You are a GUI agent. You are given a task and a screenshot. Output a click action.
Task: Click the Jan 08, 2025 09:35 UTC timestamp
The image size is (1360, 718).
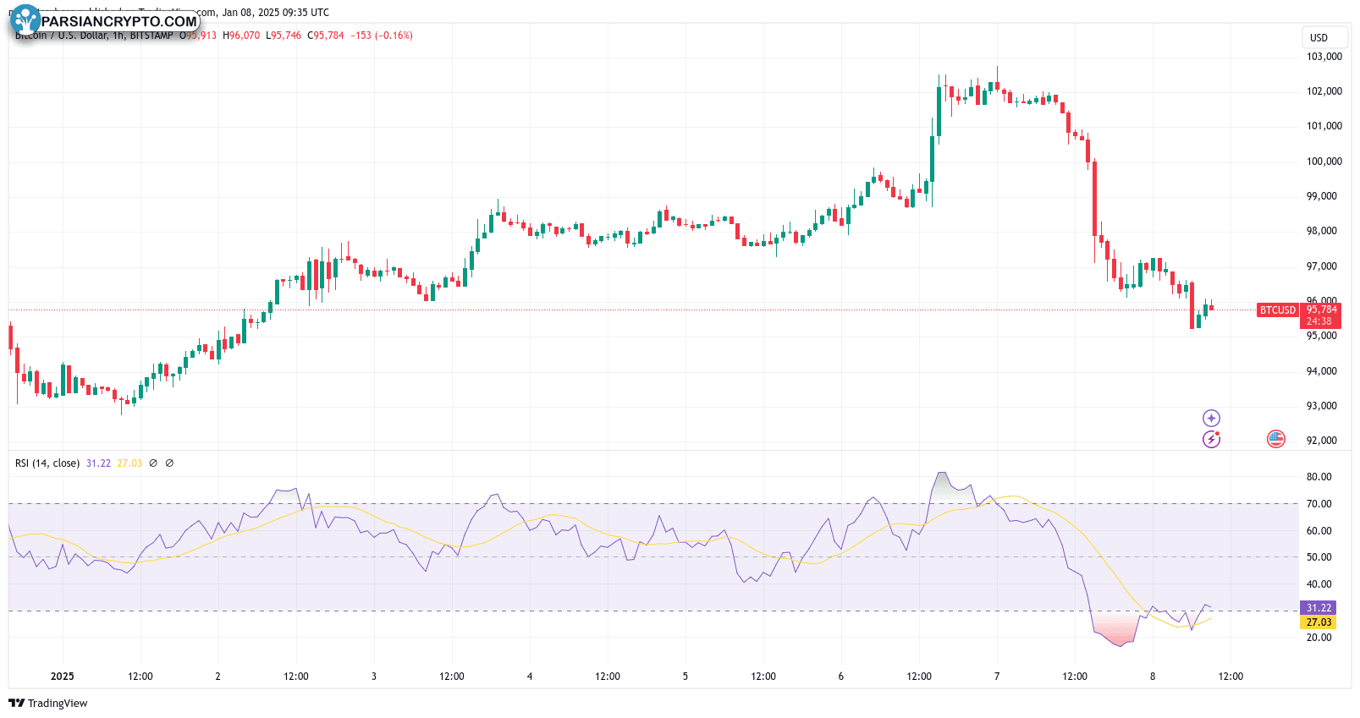(x=276, y=13)
